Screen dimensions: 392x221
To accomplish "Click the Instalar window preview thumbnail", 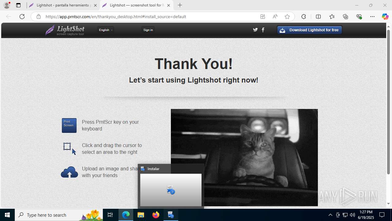I will [x=171, y=190].
